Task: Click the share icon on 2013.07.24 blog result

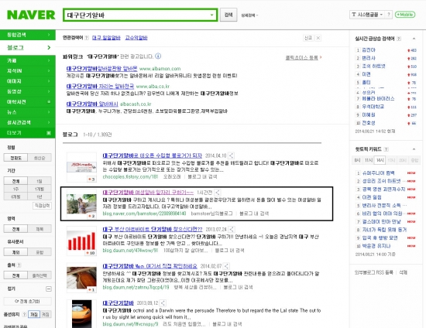Action: click(x=232, y=229)
